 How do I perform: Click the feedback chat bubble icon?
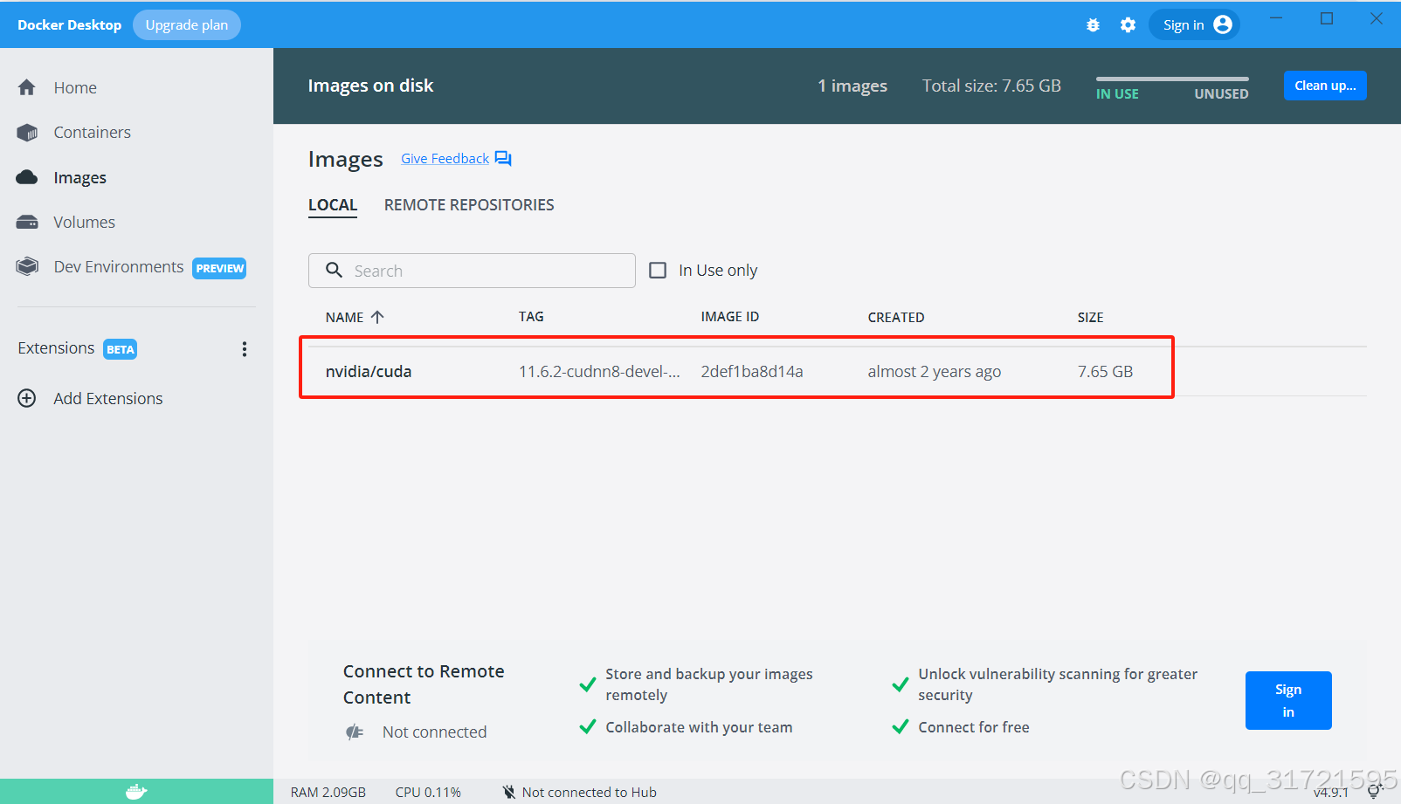503,159
